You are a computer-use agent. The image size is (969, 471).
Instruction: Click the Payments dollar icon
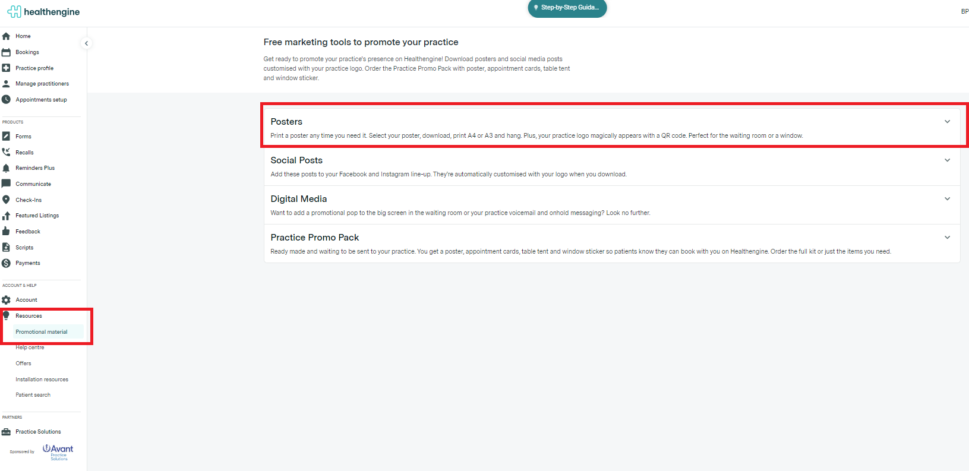coord(7,263)
